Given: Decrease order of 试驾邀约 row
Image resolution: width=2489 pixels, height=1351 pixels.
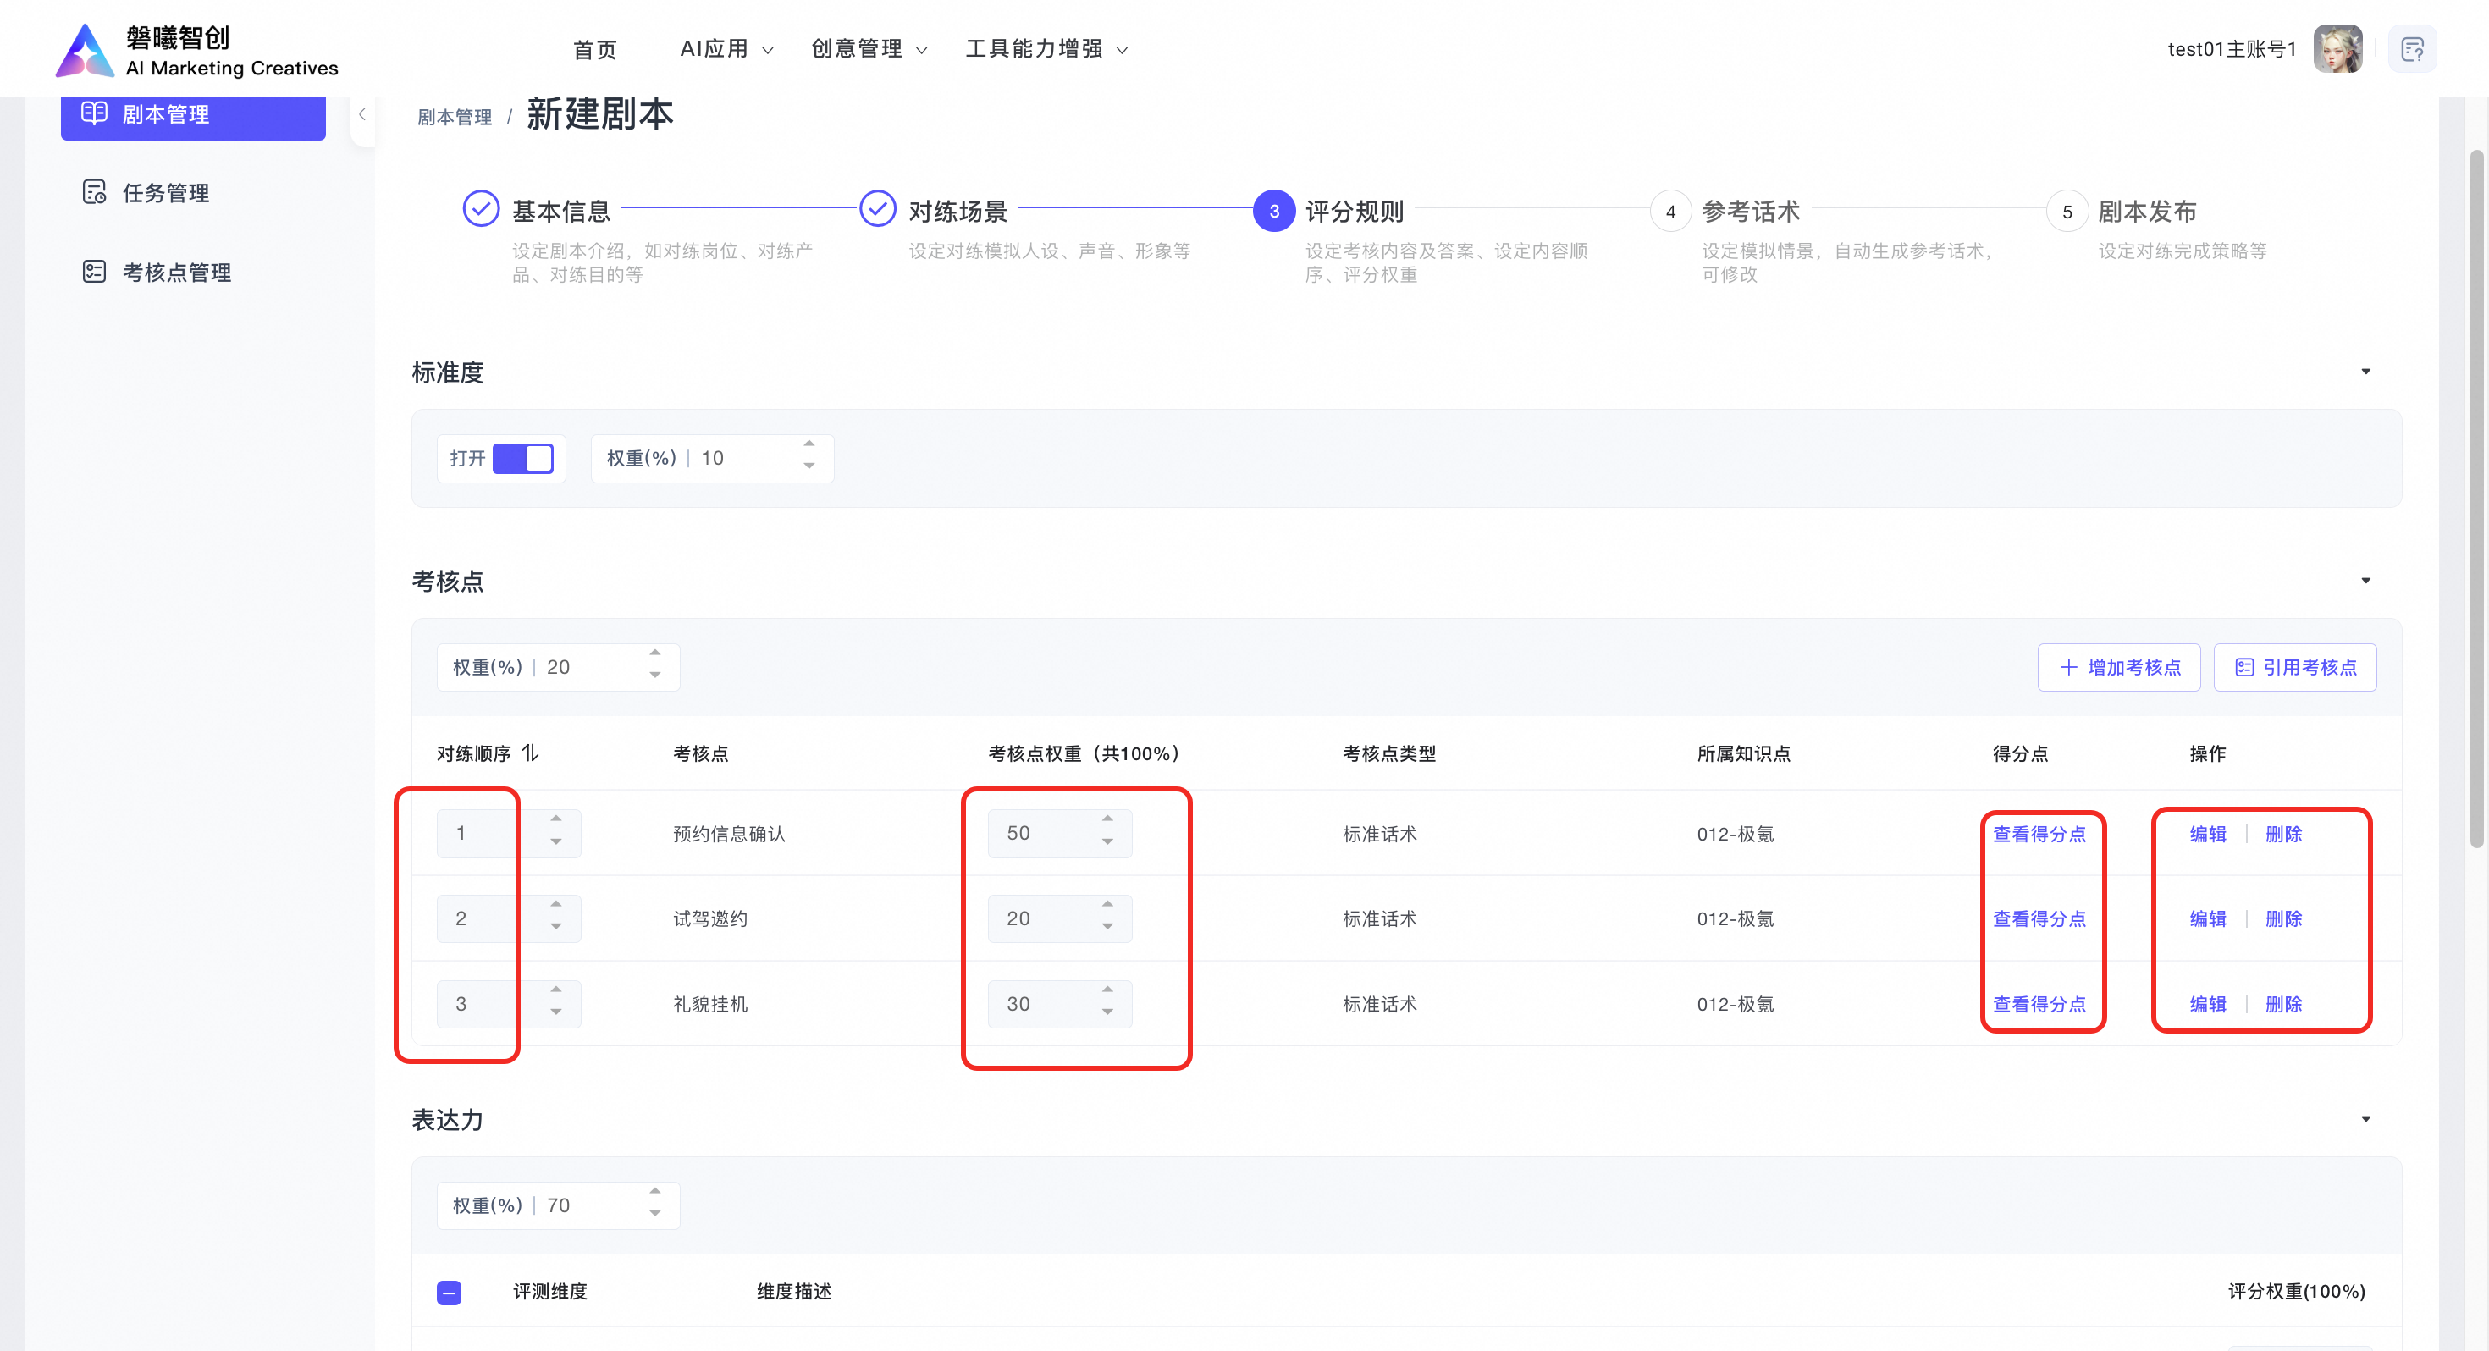Looking at the screenshot, I should (x=555, y=929).
